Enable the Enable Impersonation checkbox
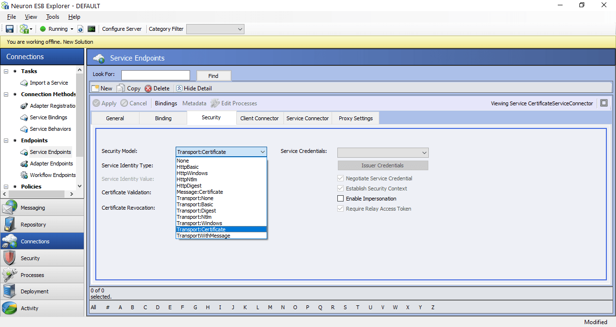 tap(341, 199)
